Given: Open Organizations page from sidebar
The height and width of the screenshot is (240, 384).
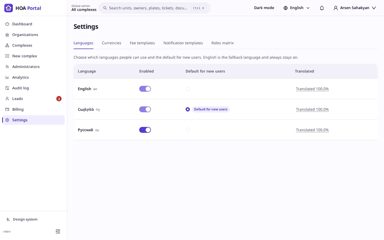Looking at the screenshot, I should (x=33, y=35).
